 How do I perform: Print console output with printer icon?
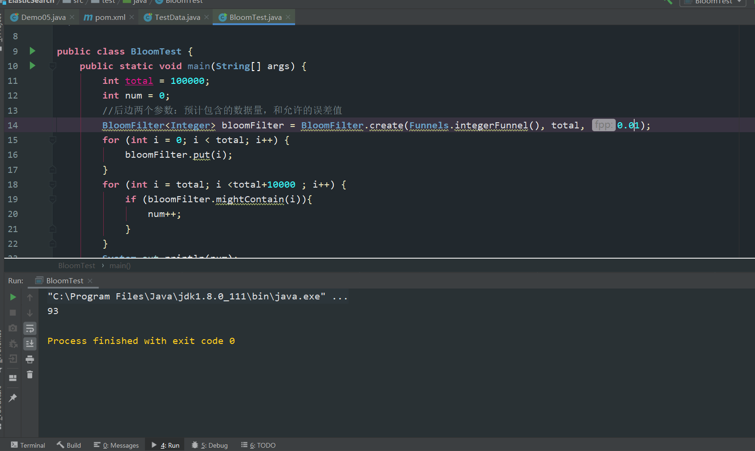click(30, 359)
